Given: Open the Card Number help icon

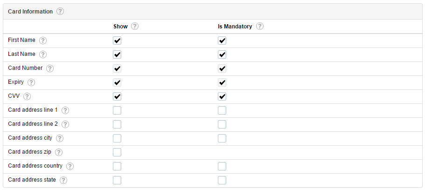Looking at the screenshot, I should (x=50, y=68).
